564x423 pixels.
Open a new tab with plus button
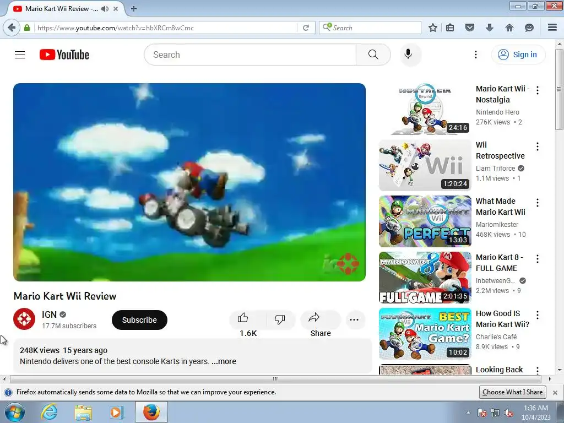(134, 9)
